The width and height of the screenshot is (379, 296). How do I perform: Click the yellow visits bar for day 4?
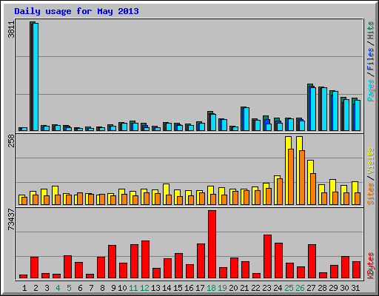(x=54, y=195)
